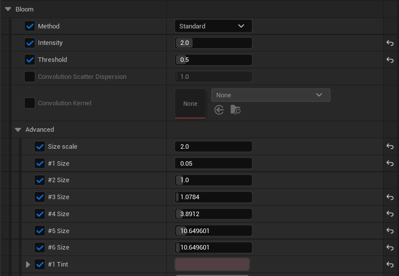The height and width of the screenshot is (276, 399).
Task: Reset #1 Tint color to default
Action: [x=390, y=265]
